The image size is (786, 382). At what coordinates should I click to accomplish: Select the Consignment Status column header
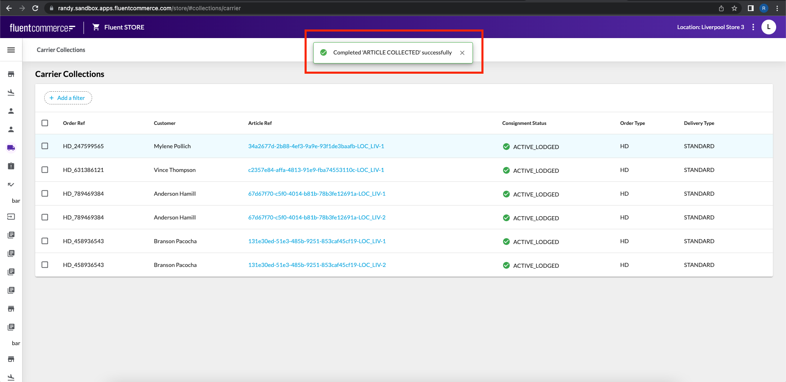click(524, 123)
